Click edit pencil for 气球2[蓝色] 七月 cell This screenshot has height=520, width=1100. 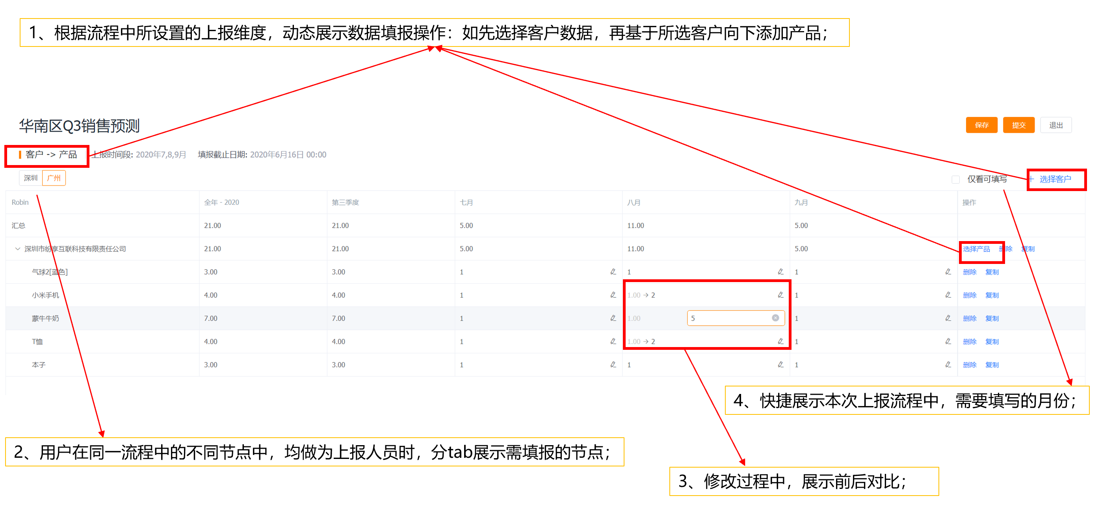613,272
